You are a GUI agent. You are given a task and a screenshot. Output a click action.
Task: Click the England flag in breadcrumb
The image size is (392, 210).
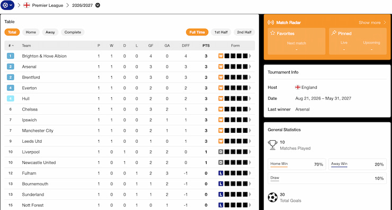(x=26, y=5)
